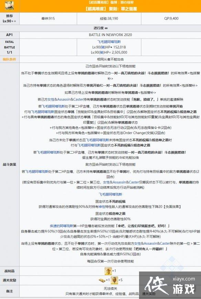Click the 战斗效果 row header
Screen dimensions: 201x299
click(9, 164)
